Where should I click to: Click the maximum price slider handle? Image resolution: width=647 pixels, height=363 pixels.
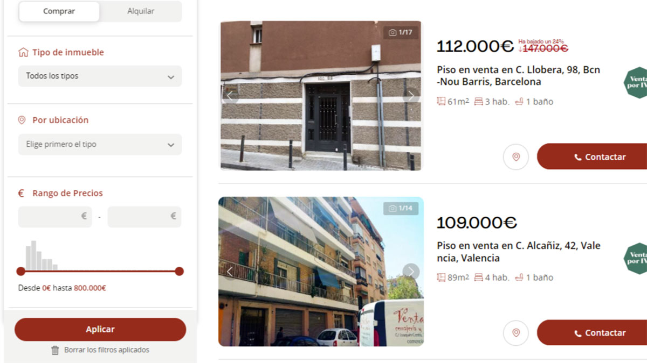(180, 271)
